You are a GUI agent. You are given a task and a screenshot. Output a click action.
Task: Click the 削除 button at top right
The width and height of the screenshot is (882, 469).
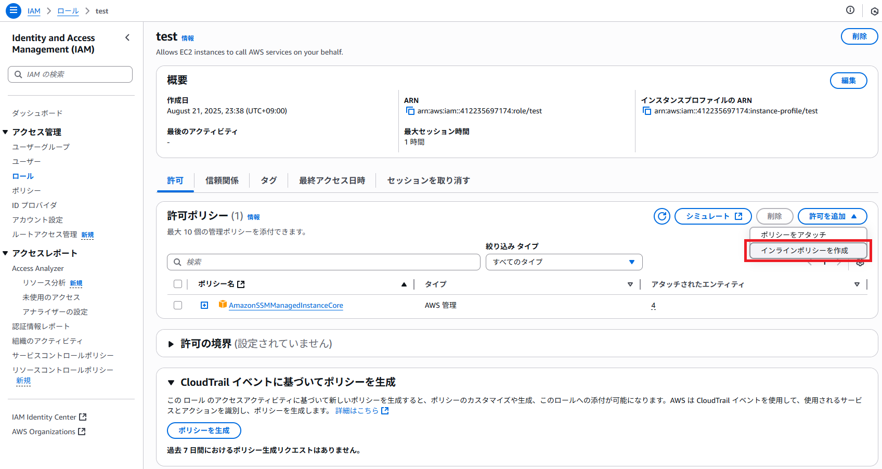point(859,36)
